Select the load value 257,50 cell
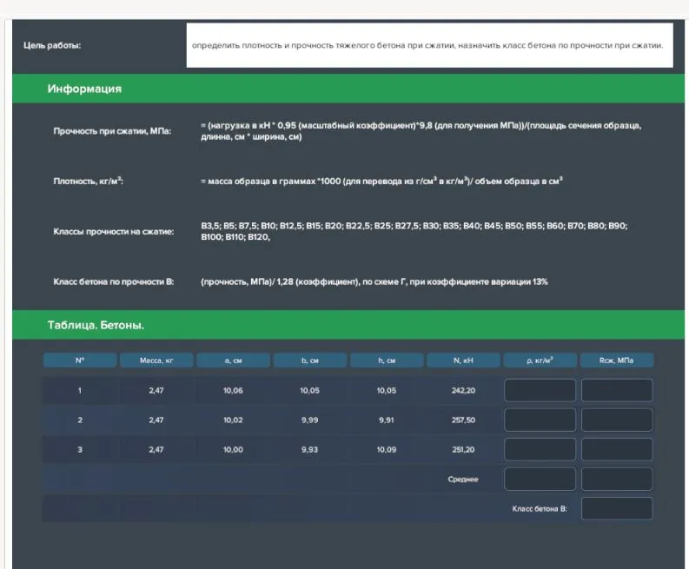Viewport: 689px width, 569px height. click(463, 420)
